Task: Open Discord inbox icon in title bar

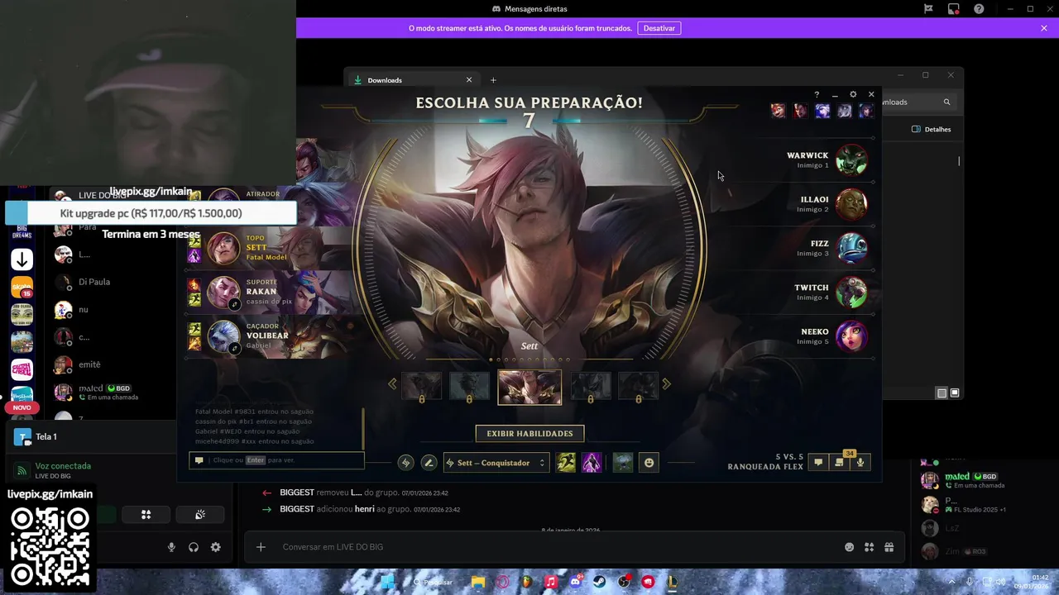Action: tap(954, 9)
